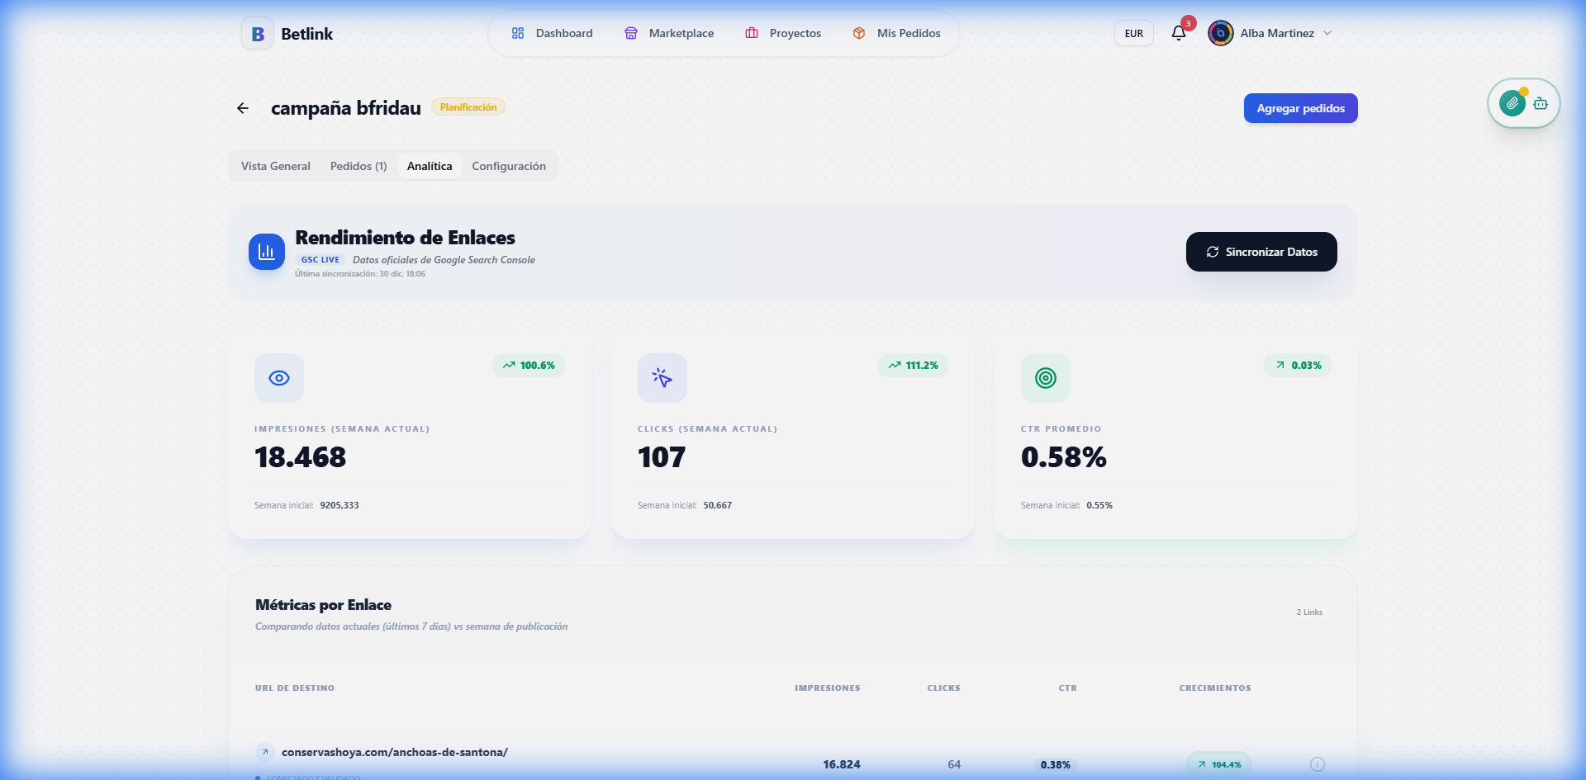Click the 2 Links label

tap(1309, 612)
